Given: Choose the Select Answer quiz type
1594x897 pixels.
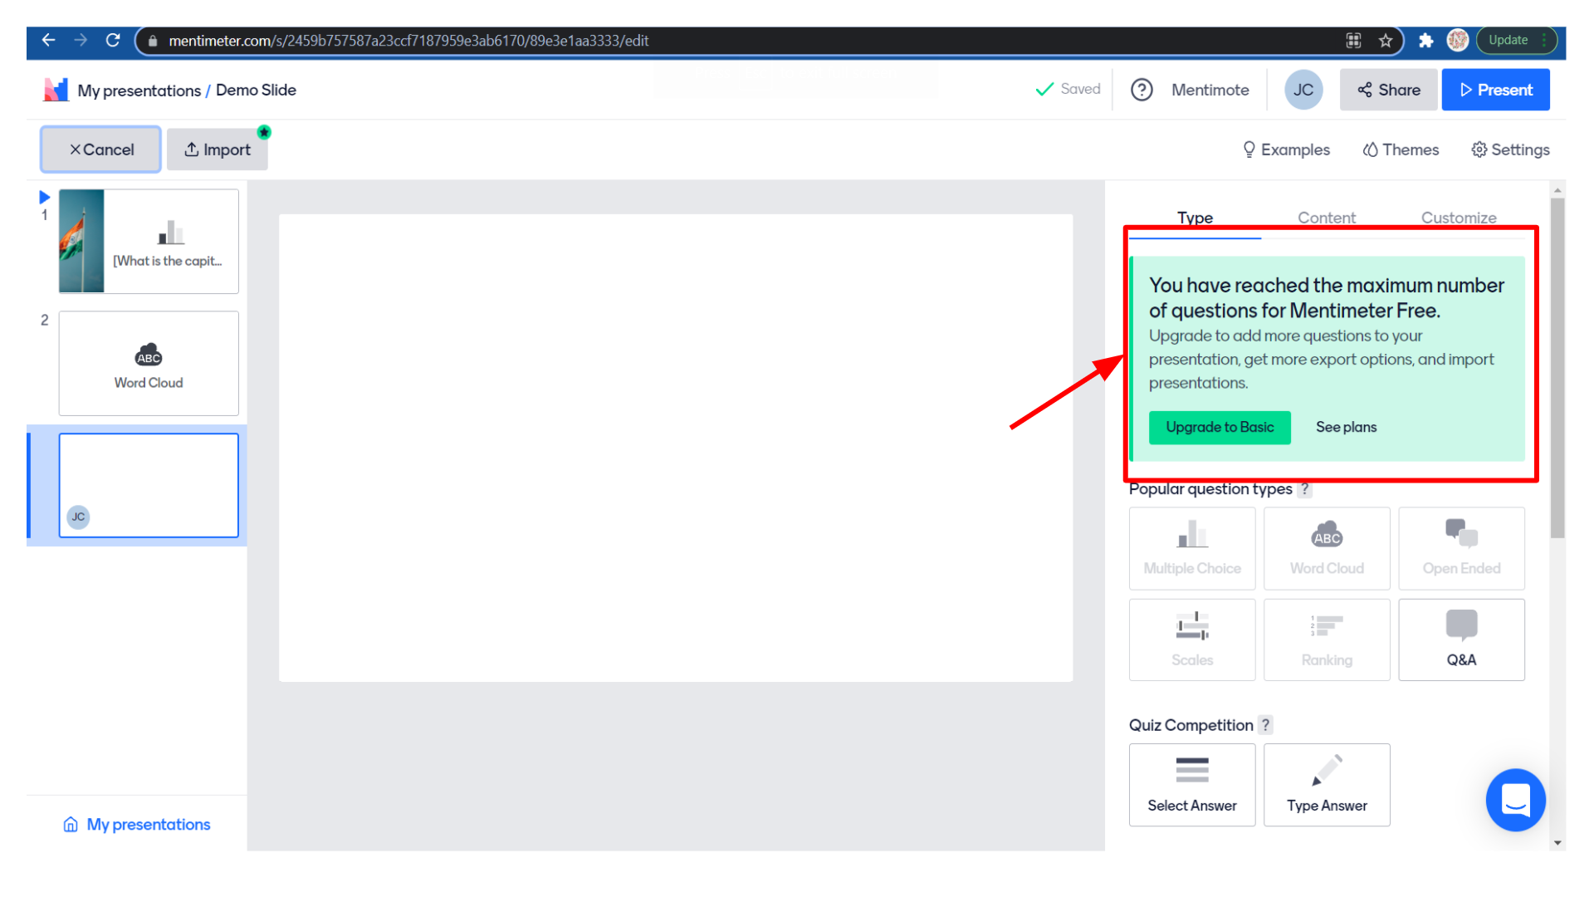Looking at the screenshot, I should tap(1191, 784).
